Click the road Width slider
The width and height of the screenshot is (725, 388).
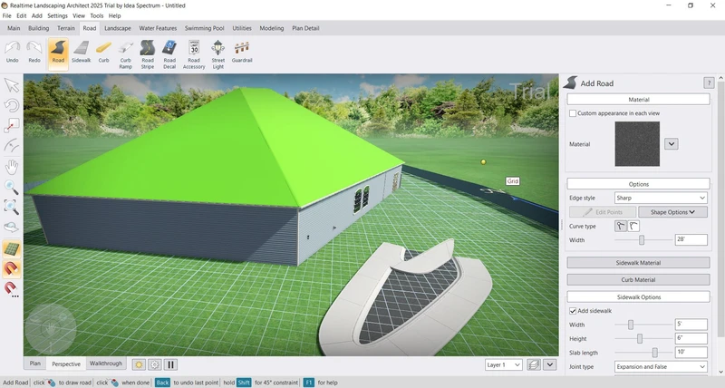(642, 239)
